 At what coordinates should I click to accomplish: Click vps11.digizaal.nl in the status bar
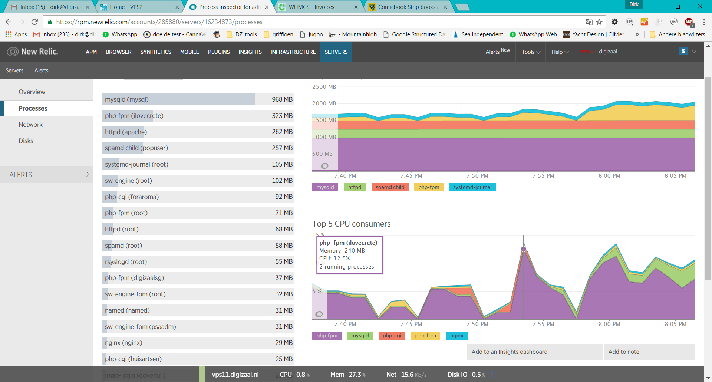(x=235, y=375)
